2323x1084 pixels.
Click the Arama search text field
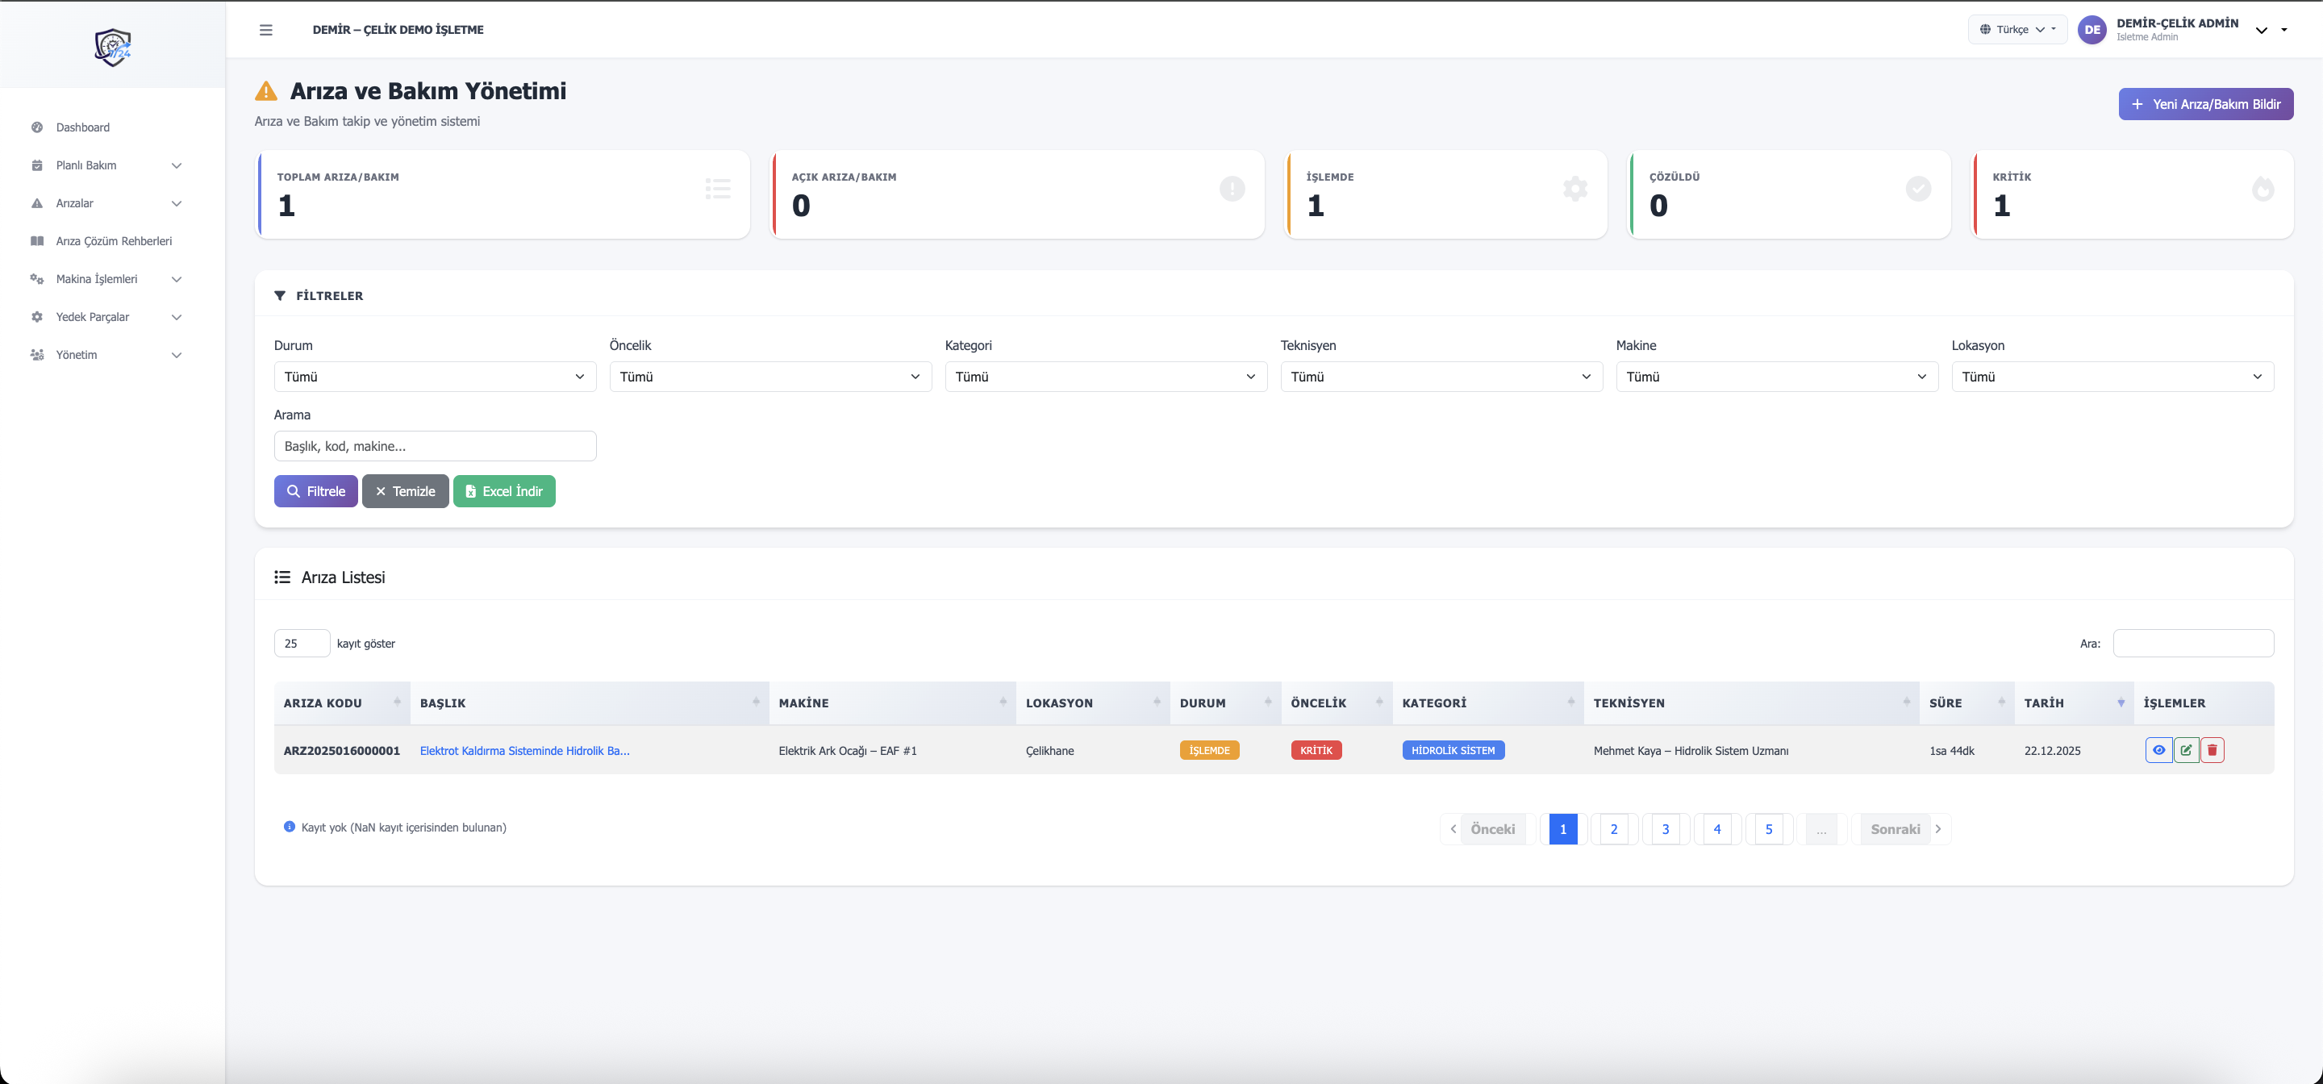coord(435,446)
